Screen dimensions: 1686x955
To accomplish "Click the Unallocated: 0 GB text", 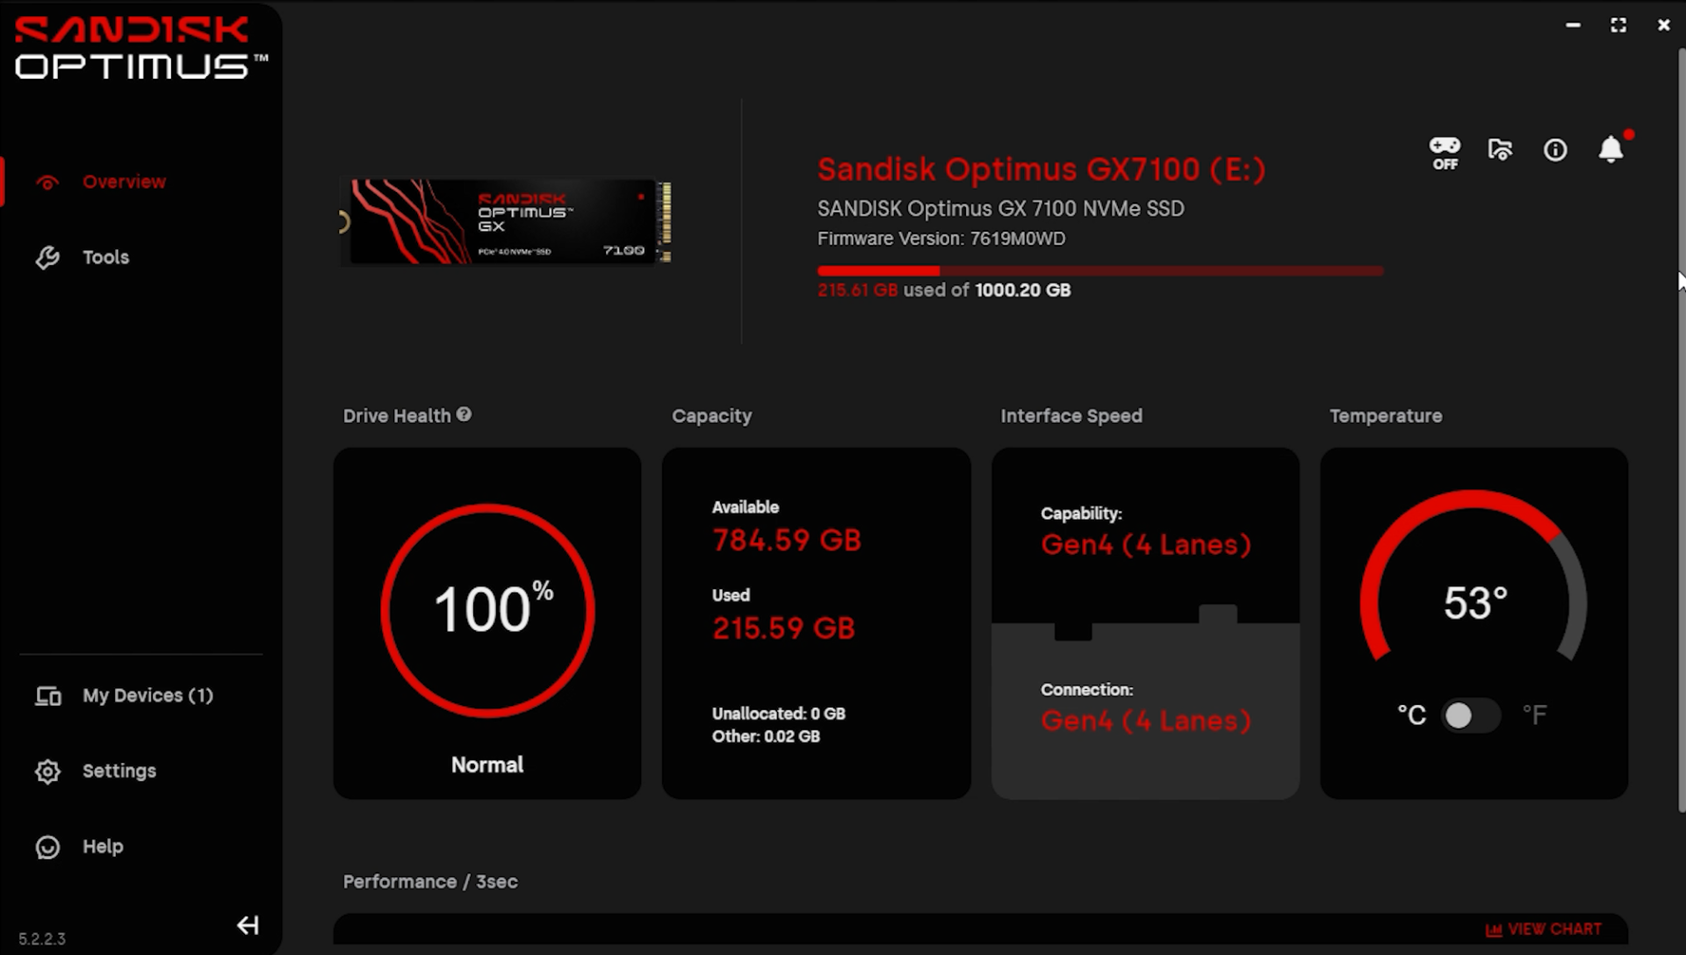I will coord(778,714).
